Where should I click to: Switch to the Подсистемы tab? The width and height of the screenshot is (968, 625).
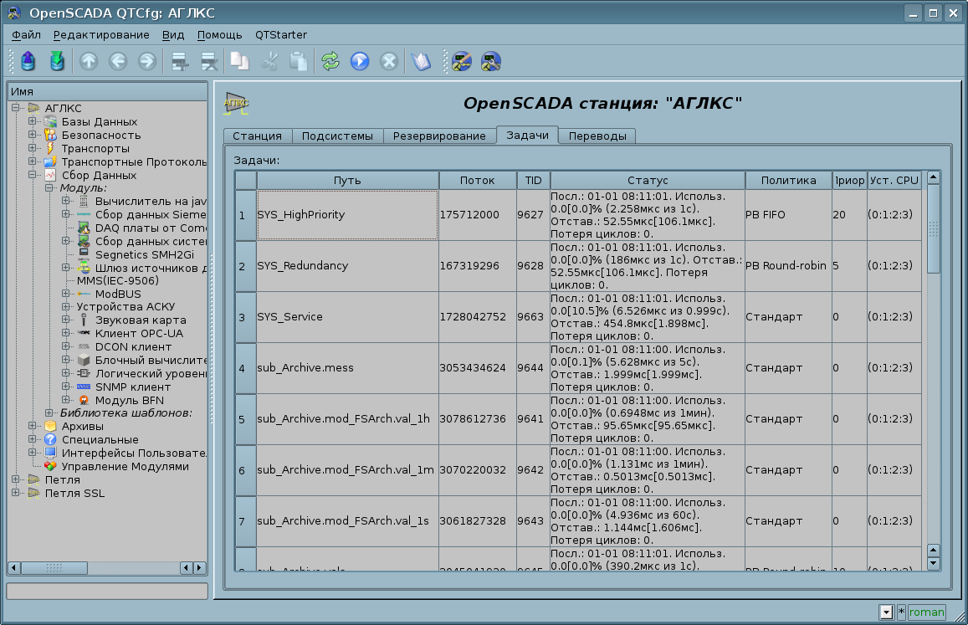pos(337,136)
